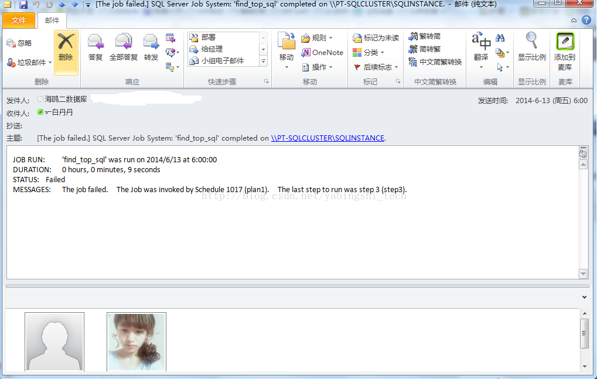The image size is (597, 379).
Task: Click the sender's blank silhouette contact photo
Action: pos(54,342)
